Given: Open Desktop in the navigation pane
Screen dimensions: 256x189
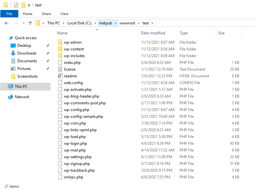Looking at the screenshot, I should (x=24, y=46).
